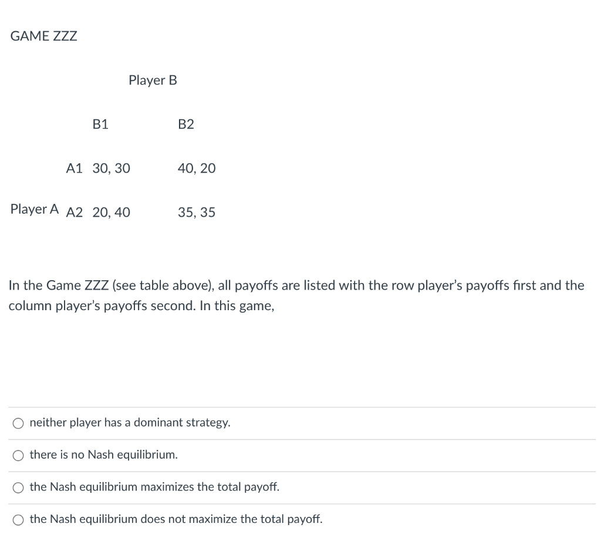Click the payoff cell showing 40, 20

(x=197, y=169)
